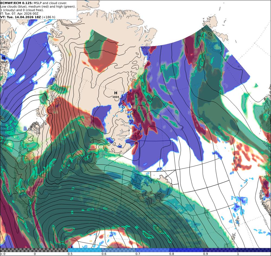Click the '< 0' colorbar label
The height and width of the screenshot is (256, 271).
click(x=3, y=254)
